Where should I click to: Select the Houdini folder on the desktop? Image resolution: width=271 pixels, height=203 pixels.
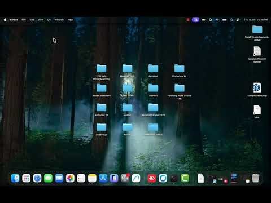pos(128,68)
